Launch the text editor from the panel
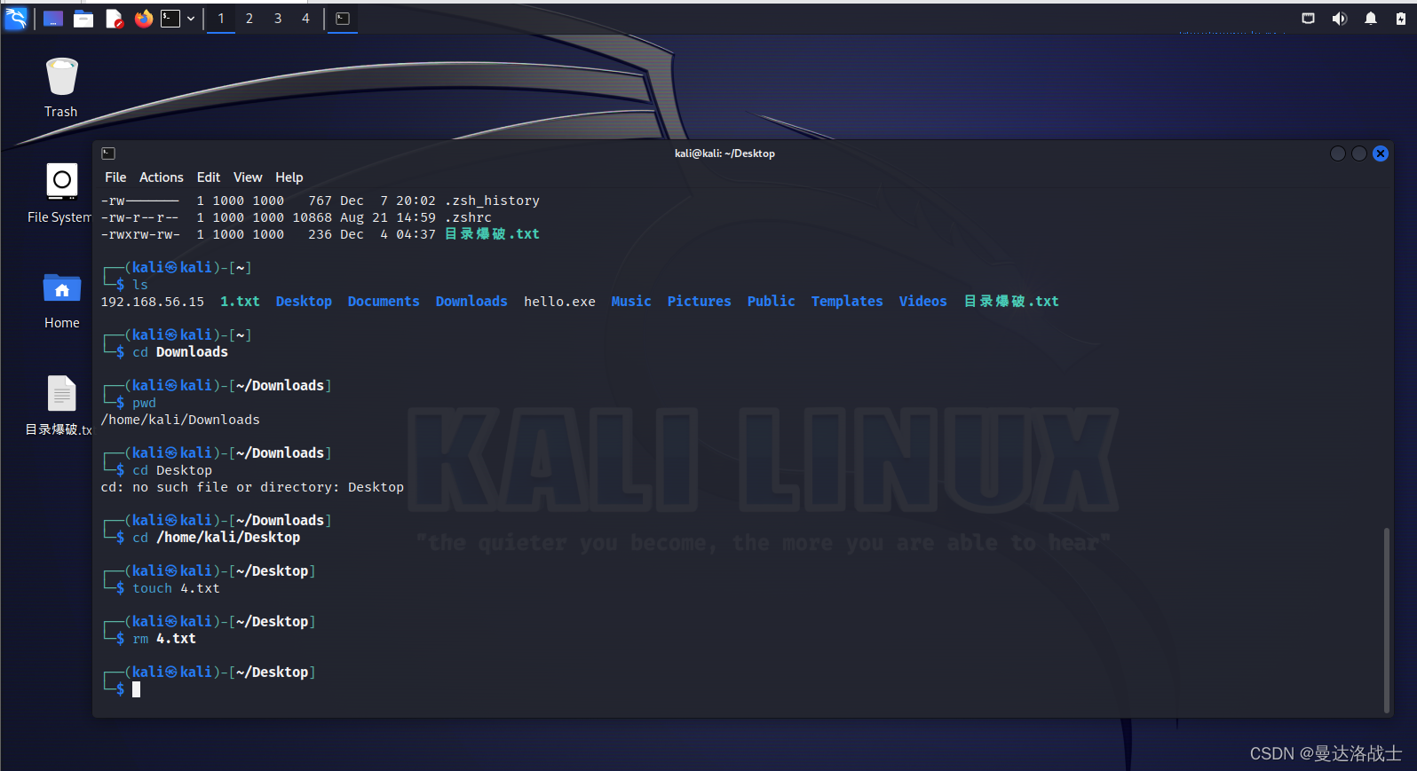This screenshot has width=1417, height=771. coord(114,19)
